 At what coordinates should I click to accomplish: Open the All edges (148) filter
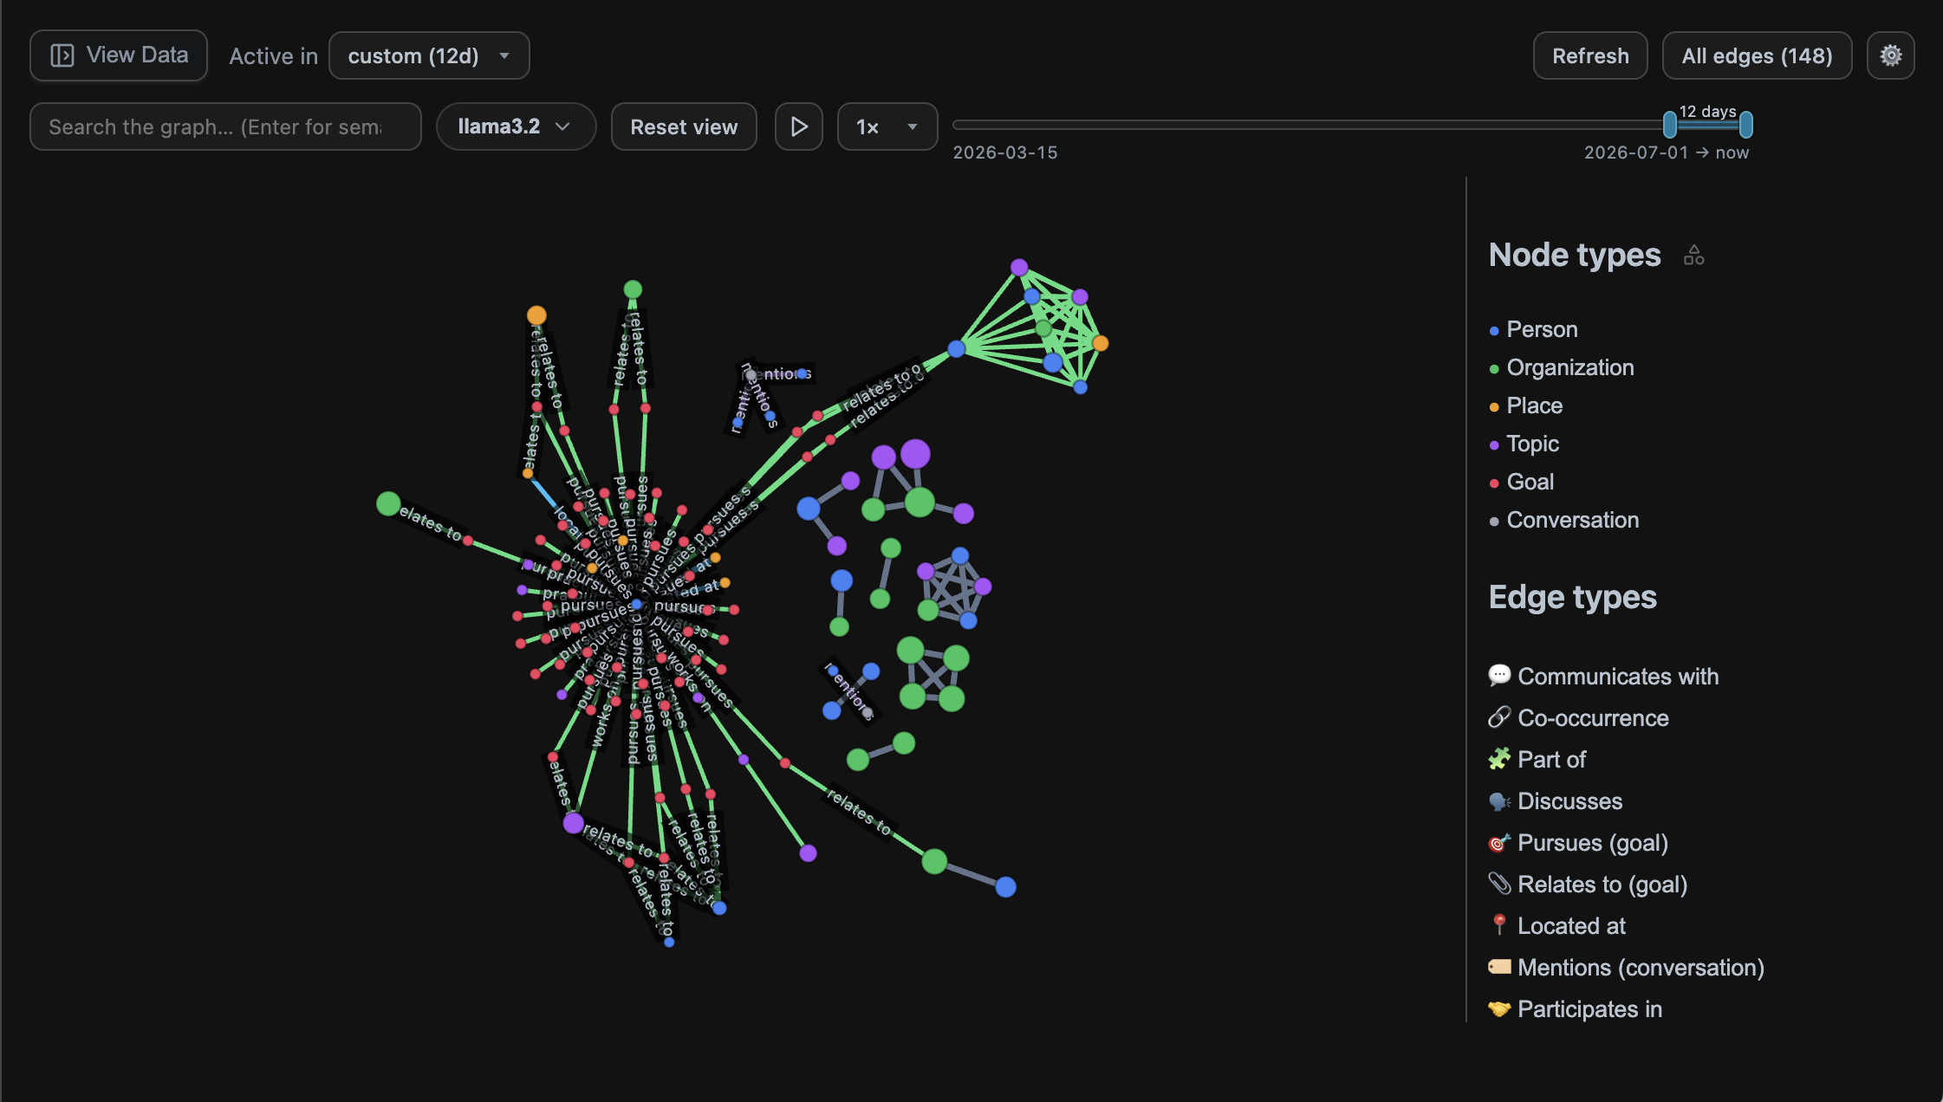click(x=1757, y=55)
